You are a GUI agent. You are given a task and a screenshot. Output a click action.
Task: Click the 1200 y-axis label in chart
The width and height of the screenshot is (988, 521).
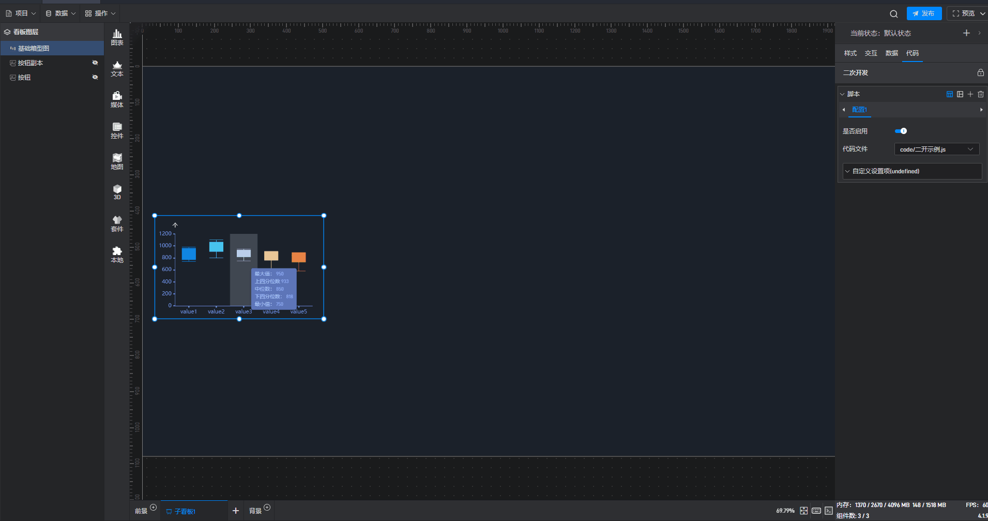pyautogui.click(x=165, y=234)
